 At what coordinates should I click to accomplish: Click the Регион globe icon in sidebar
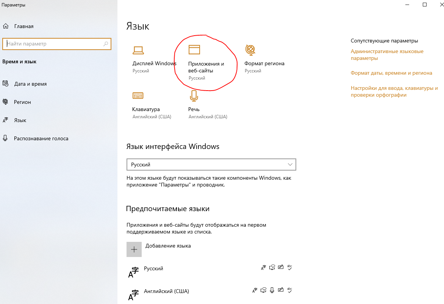point(5,102)
